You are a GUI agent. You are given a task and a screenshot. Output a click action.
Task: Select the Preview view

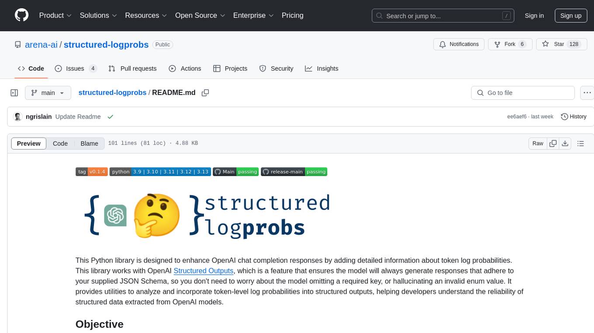click(29, 143)
